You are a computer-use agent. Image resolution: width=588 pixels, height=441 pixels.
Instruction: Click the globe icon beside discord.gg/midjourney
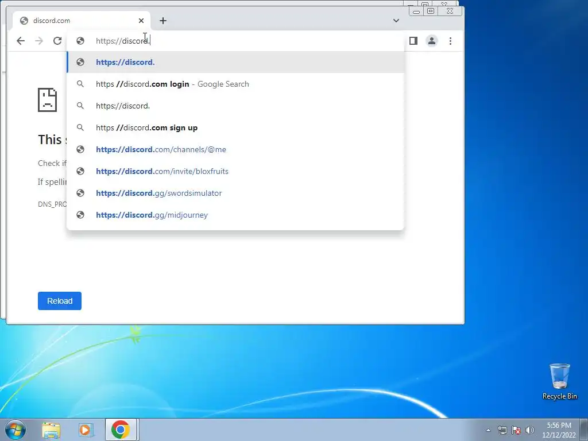point(80,215)
